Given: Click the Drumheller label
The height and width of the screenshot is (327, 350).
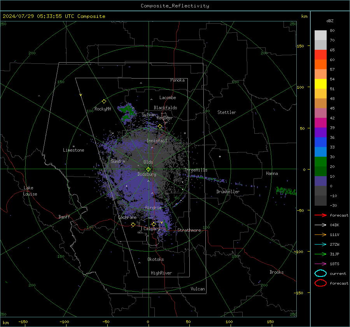Looking at the screenshot, I should tap(228, 192).
